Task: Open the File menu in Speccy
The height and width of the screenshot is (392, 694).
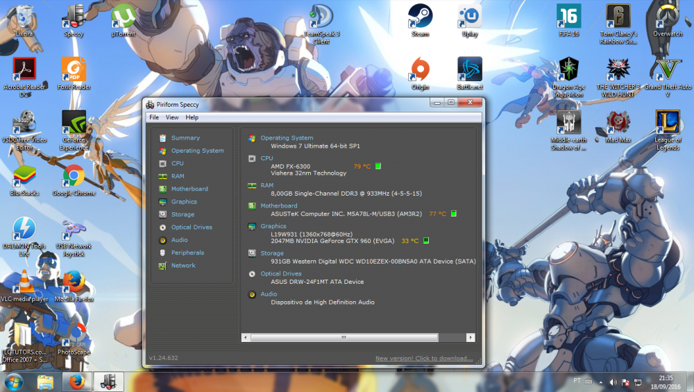Action: click(154, 118)
